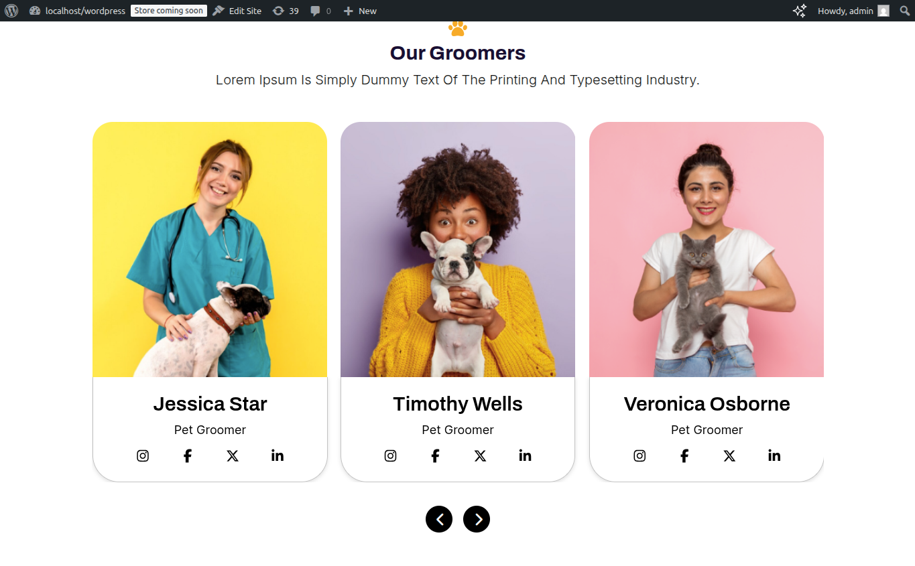Click Veronica Osborne's Facebook icon
Viewport: 915px width, 566px height.
[x=684, y=456]
